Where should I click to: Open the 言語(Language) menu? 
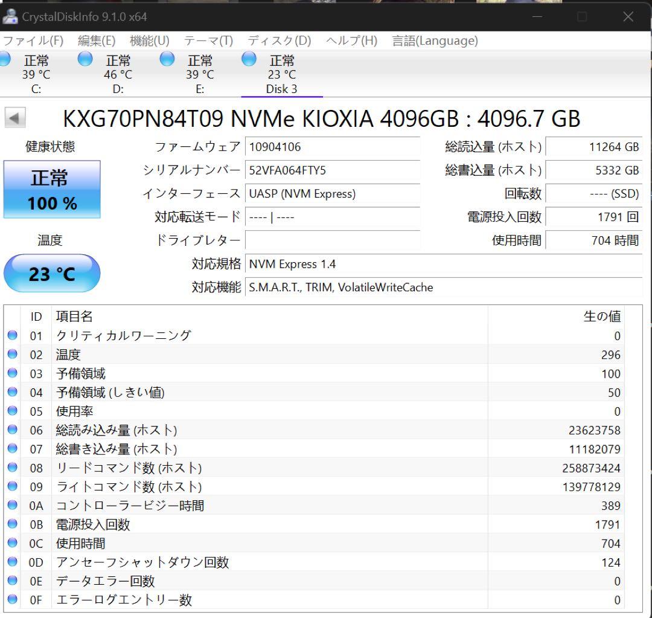click(434, 40)
